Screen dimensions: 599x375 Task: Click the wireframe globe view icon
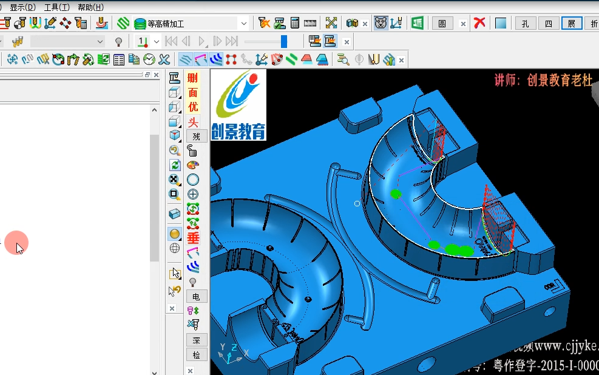click(175, 248)
